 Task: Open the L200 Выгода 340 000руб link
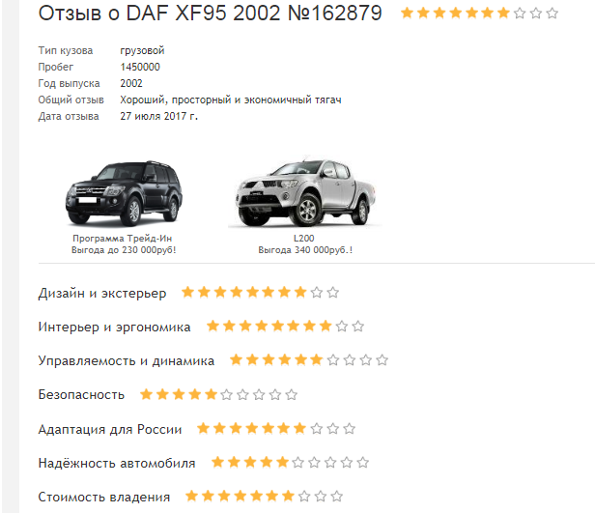pyautogui.click(x=305, y=244)
